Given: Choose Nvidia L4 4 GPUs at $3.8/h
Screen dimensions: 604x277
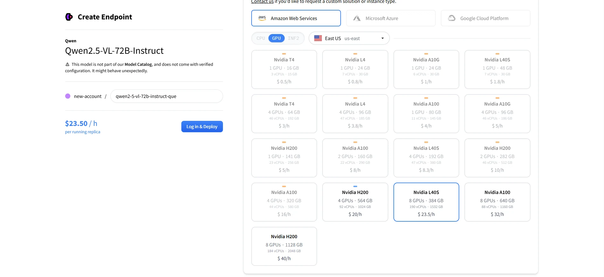Looking at the screenshot, I should click(355, 114).
